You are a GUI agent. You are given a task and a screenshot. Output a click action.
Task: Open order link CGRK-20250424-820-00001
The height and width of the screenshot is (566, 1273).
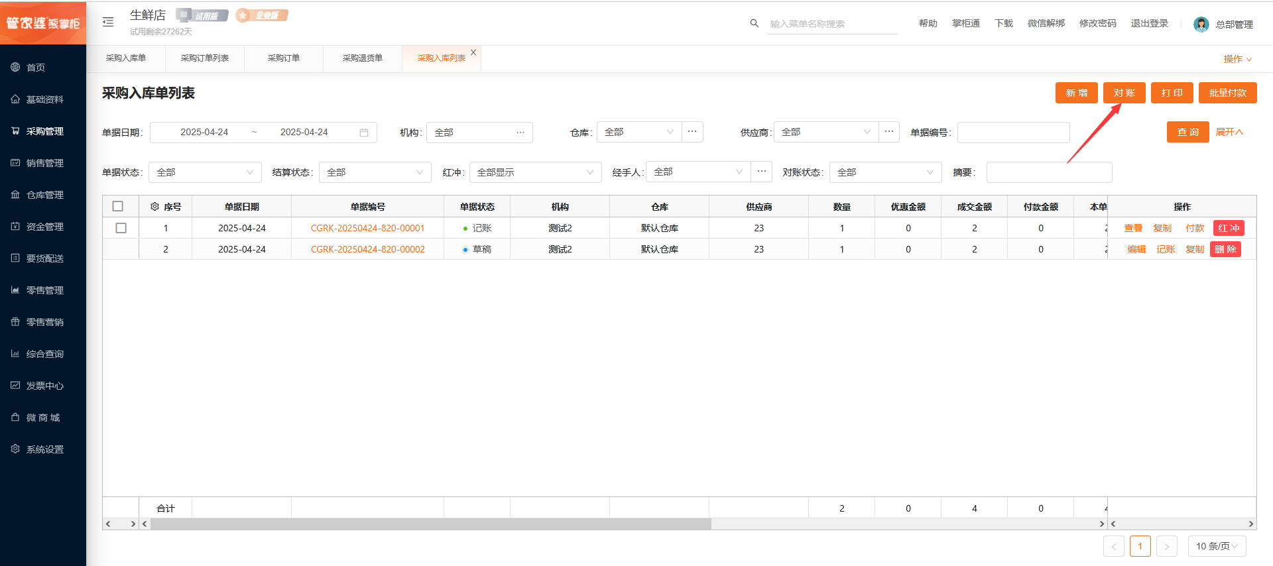367,228
